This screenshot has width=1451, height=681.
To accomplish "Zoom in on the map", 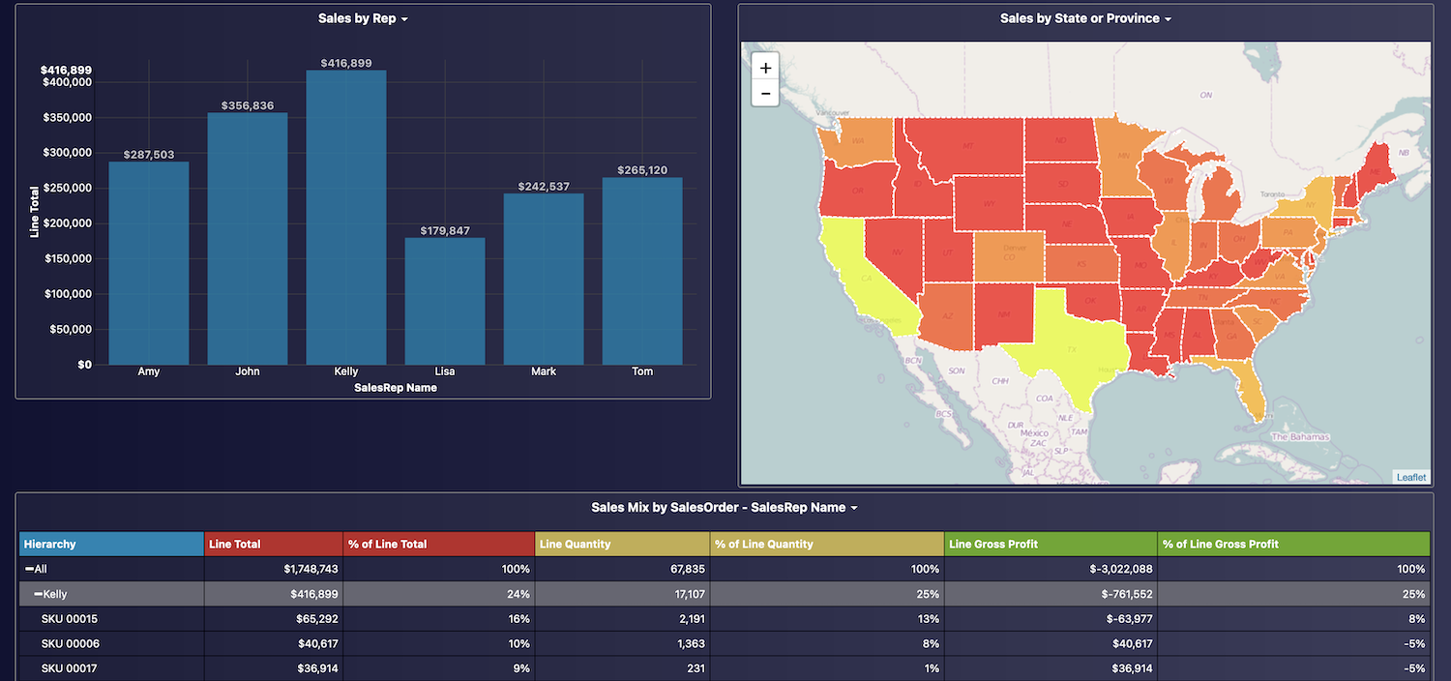I will point(765,68).
